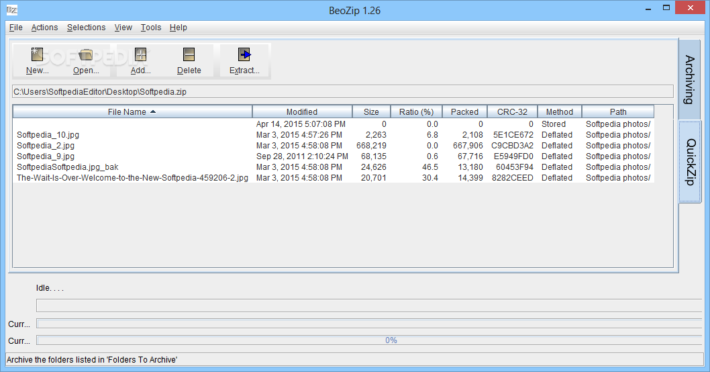The width and height of the screenshot is (710, 372).
Task: Sort by the Size column header
Action: [x=371, y=111]
